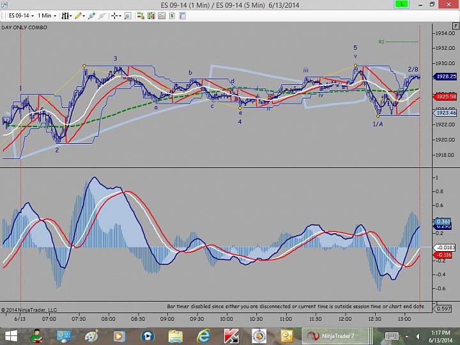Toggle the Chart Trader icon
This screenshot has width=460, height=345.
coord(141,16)
